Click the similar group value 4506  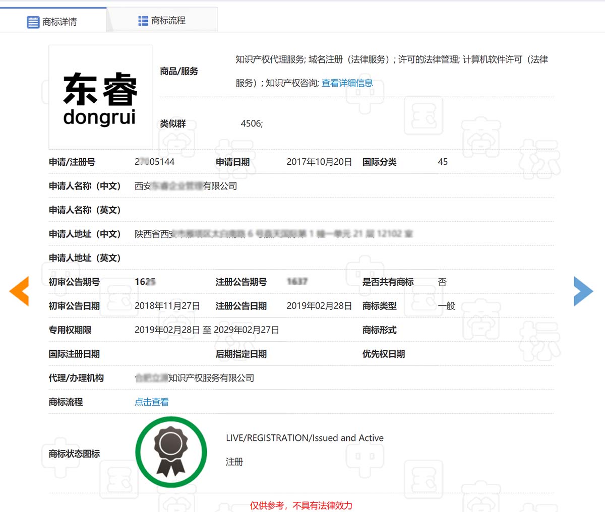point(251,123)
